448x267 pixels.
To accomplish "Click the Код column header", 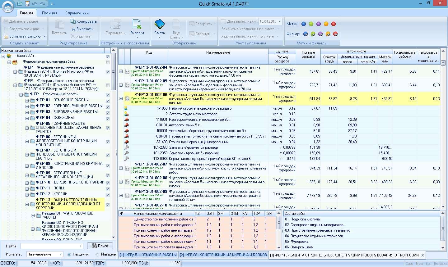I will tap(149, 57).
